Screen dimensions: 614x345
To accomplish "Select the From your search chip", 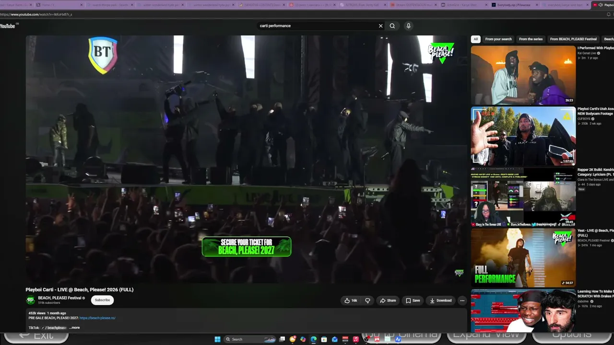I will coord(498,39).
